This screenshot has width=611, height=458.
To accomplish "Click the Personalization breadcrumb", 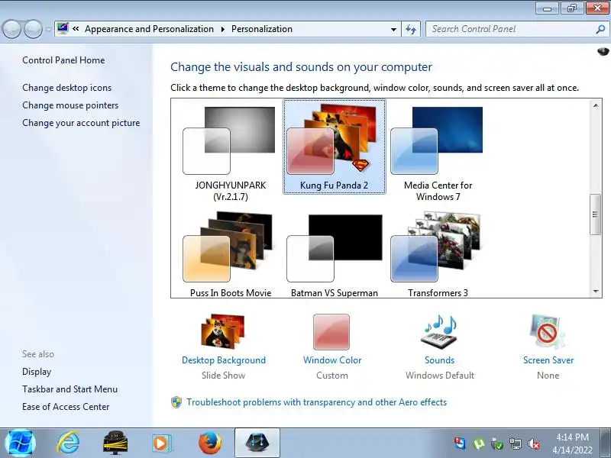I will [x=262, y=29].
